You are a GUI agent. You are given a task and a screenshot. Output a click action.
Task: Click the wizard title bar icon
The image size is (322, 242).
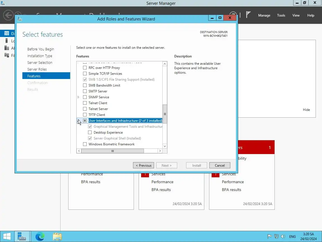point(20,19)
